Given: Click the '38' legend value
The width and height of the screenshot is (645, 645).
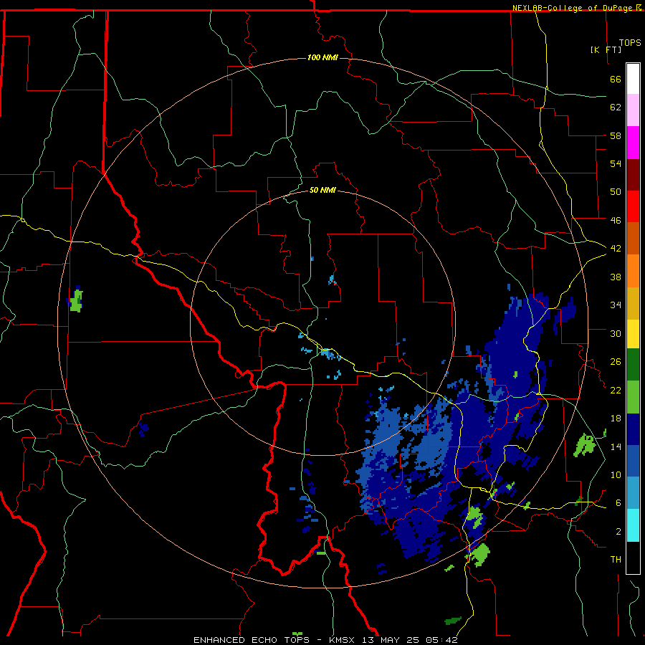Looking at the screenshot, I should 616,277.
